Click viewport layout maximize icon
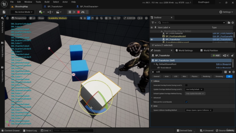 (146, 18)
